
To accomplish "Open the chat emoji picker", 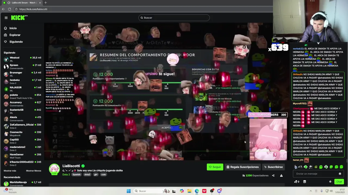I will [340, 174].
